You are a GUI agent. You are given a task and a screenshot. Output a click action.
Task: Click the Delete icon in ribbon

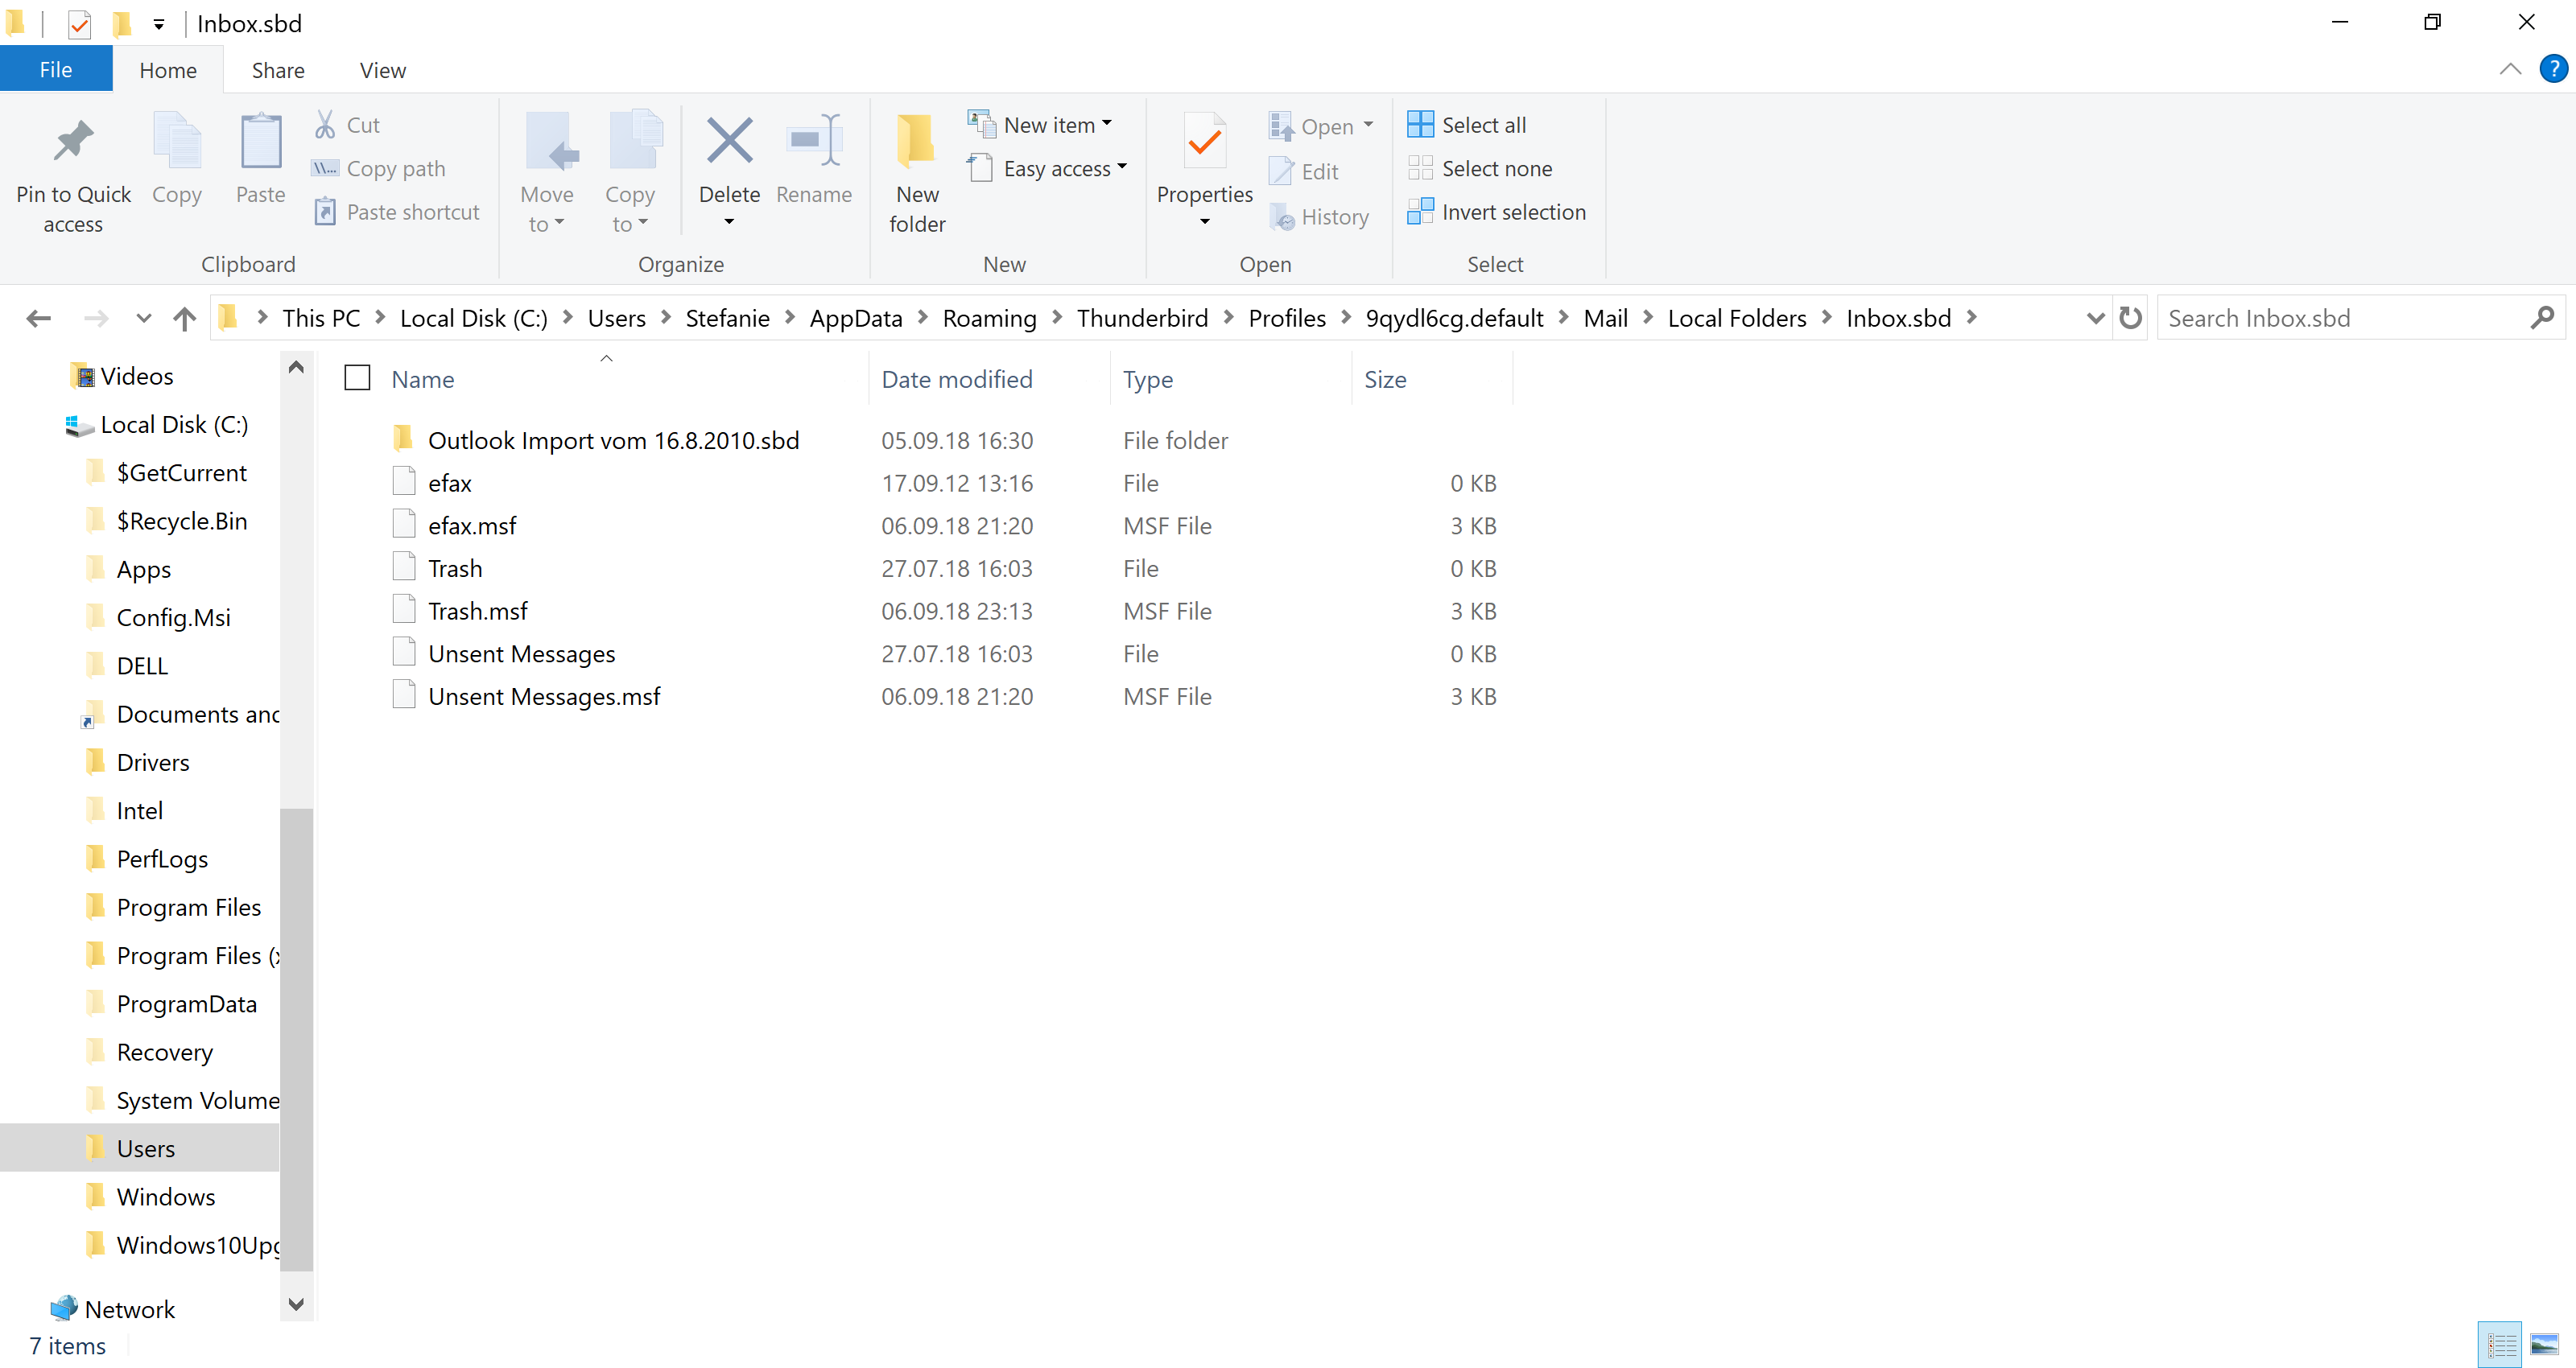point(729,142)
